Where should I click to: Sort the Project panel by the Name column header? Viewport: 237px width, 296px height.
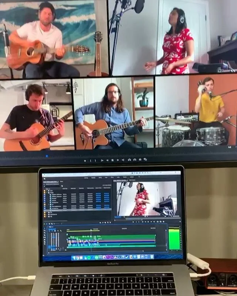pyautogui.click(x=48, y=189)
